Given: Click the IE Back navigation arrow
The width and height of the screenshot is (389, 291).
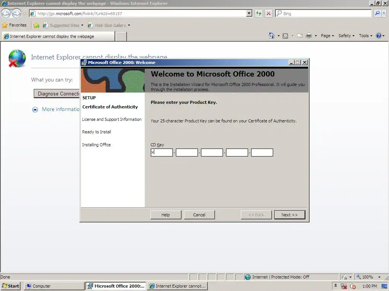Looking at the screenshot, I should [6, 13].
